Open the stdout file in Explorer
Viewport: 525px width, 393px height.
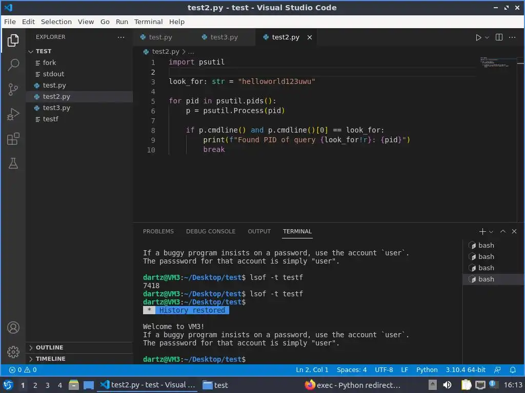(79, 74)
